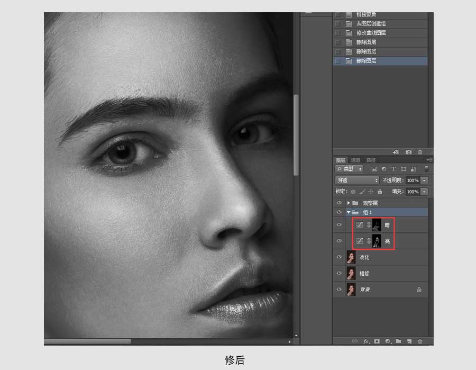
Task: Toggle visibility of 背景 layer
Action: coord(339,289)
